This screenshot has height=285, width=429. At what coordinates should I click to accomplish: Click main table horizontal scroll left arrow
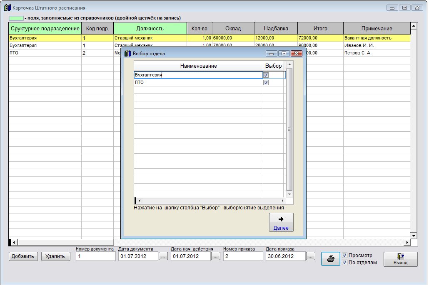point(14,242)
